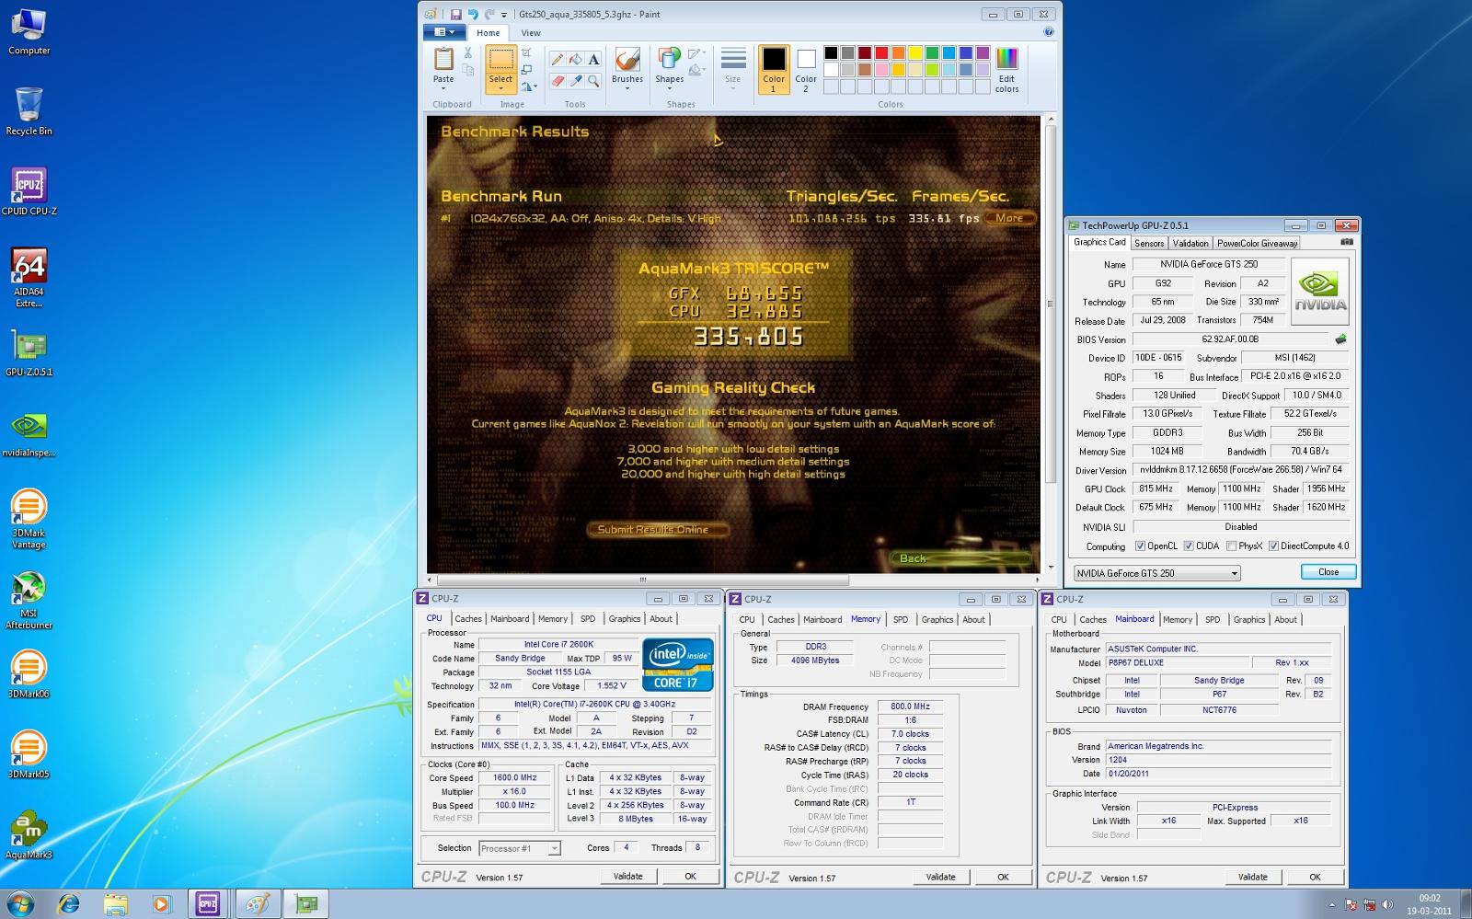Click Edit colors button in Paint
Viewport: 1472px width, 919px height.
click(x=1006, y=70)
